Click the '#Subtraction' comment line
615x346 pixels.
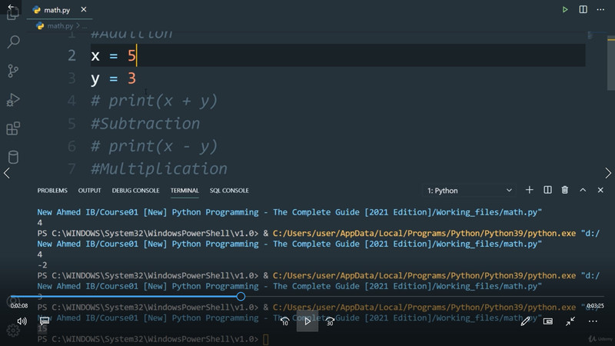pos(145,124)
